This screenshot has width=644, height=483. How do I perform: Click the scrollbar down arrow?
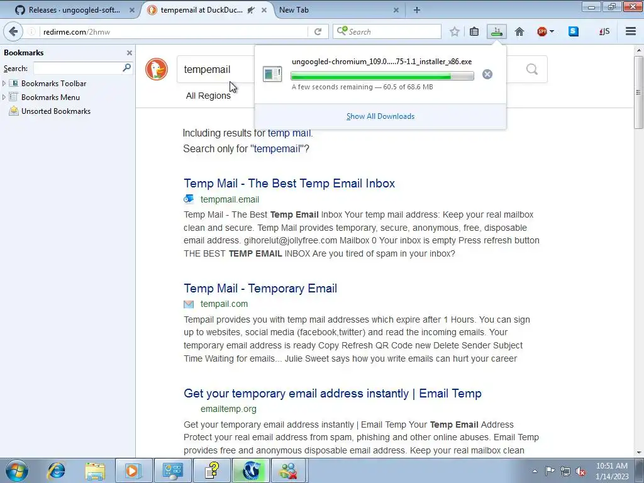[638, 453]
